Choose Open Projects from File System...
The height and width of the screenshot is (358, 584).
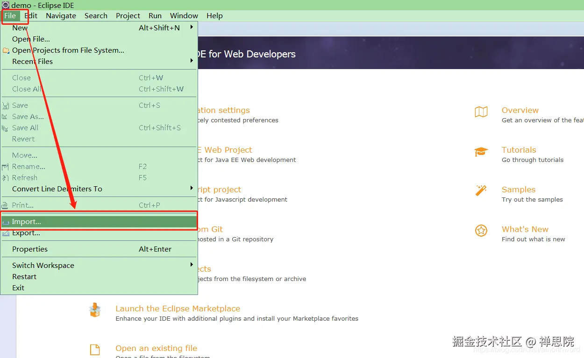click(99, 50)
